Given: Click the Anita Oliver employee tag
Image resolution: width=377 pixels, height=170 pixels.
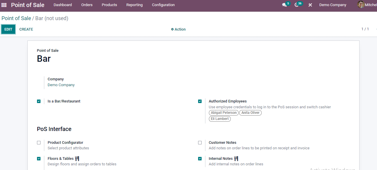Looking at the screenshot, I should click(x=251, y=113).
